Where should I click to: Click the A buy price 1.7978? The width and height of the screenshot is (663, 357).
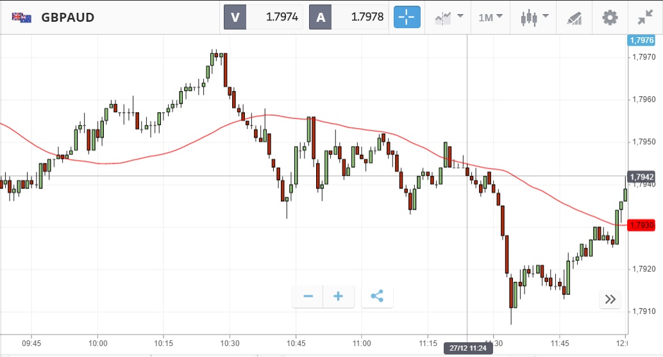(x=349, y=17)
